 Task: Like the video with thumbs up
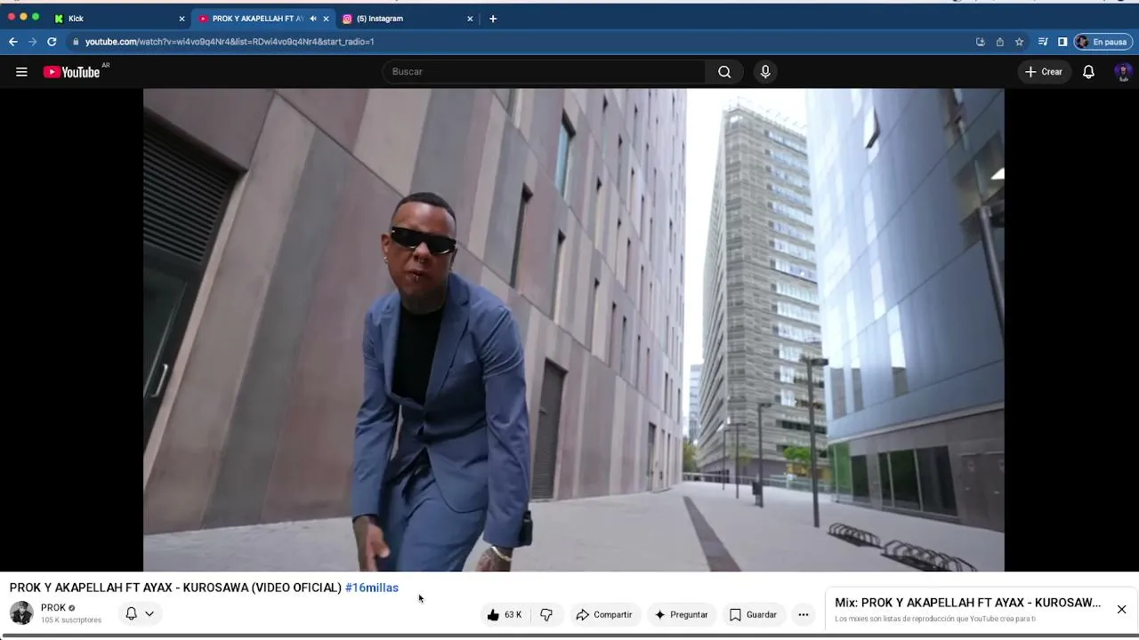point(505,614)
